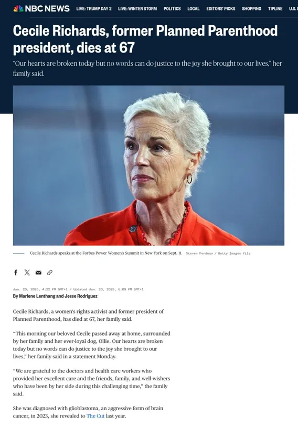The image size is (298, 427).
Task: Open the NBC NEWS home wordmark
Action: (47, 9)
